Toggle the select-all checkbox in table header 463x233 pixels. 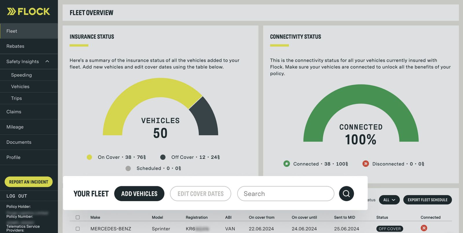tap(78, 217)
